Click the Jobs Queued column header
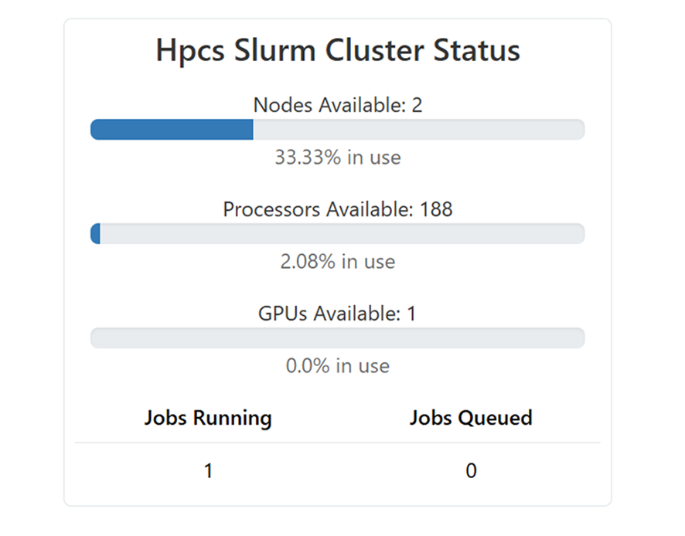The image size is (685, 536). [471, 418]
